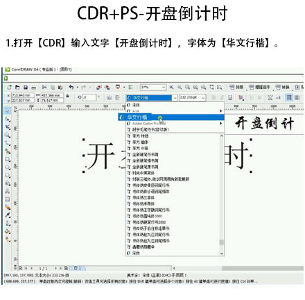The width and height of the screenshot is (305, 300).
Task: Mirror the object horizontally
Action: [109, 97]
